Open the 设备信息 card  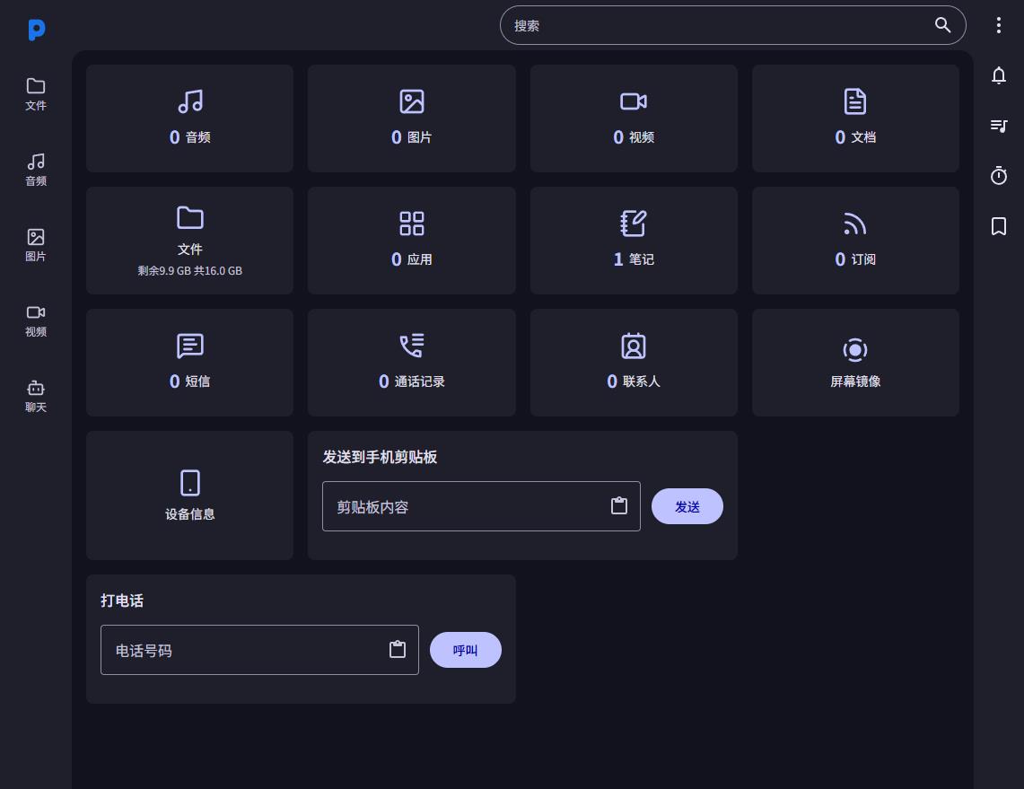point(190,495)
